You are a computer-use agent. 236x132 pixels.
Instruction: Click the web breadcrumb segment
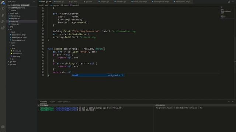46,5
